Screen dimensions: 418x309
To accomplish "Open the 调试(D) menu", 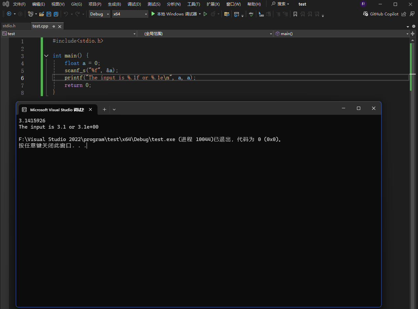I will pos(134,4).
